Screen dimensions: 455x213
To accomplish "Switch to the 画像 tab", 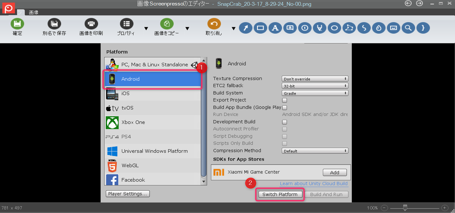I will pos(34,12).
